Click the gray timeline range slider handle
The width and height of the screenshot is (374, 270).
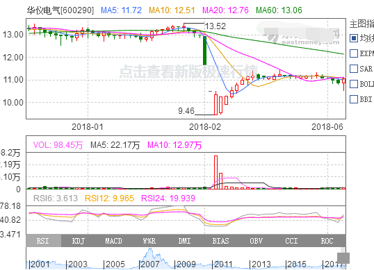[343, 258]
